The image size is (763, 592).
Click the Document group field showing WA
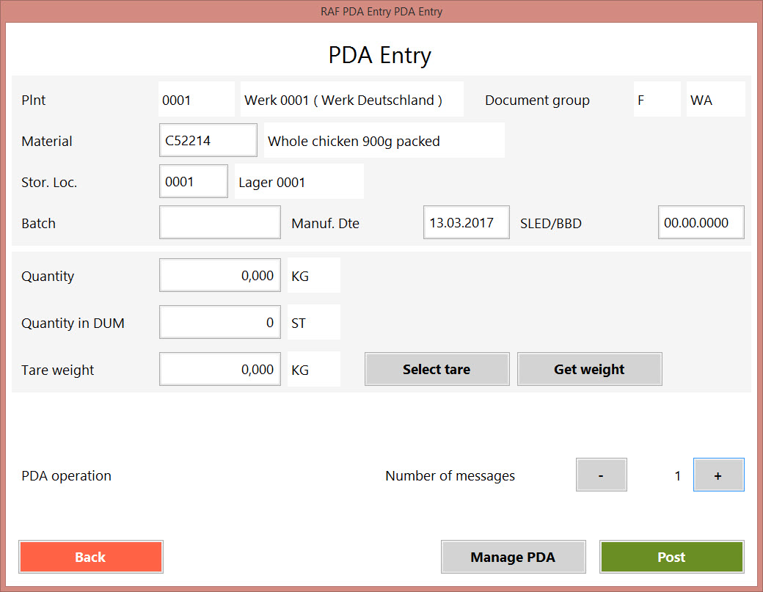[715, 99]
